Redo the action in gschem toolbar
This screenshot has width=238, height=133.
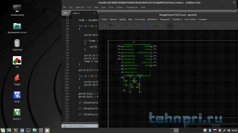[x=133, y=26]
